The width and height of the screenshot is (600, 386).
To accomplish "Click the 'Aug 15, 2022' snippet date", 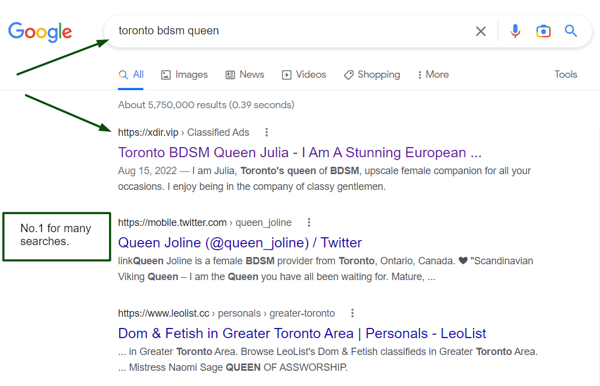I will pos(147,171).
